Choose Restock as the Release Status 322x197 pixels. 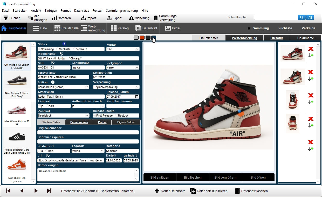click(117, 116)
